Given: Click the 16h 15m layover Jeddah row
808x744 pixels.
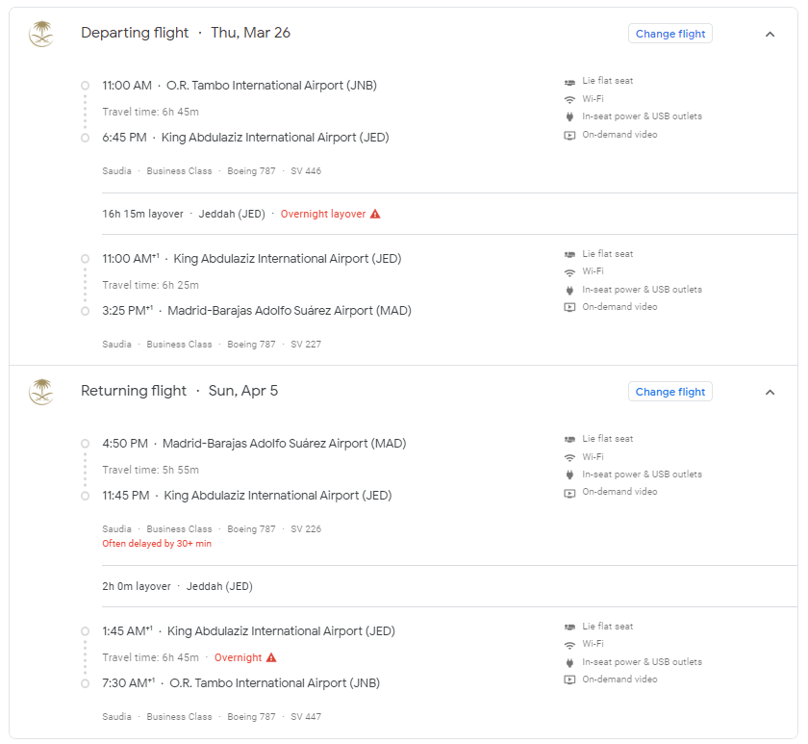Looking at the screenshot, I should 449,214.
